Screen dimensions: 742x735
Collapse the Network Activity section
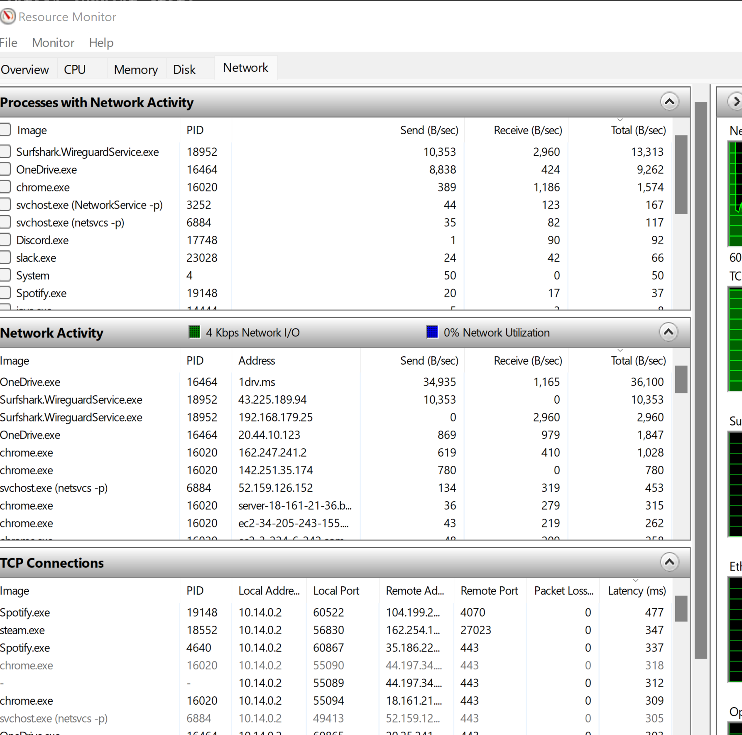click(669, 332)
